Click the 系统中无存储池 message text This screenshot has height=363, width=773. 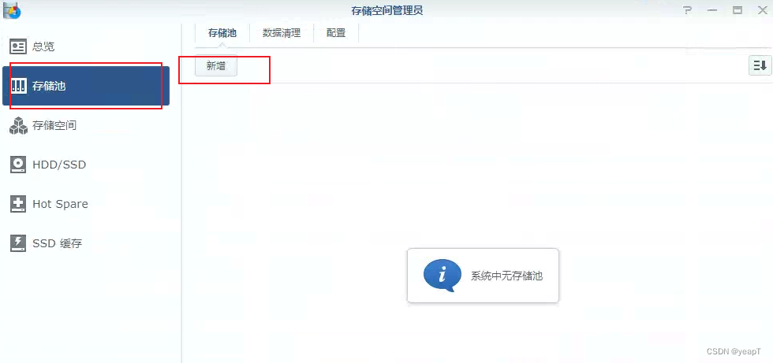[x=506, y=276]
